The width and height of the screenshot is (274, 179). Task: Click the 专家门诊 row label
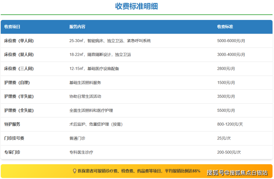(12, 152)
